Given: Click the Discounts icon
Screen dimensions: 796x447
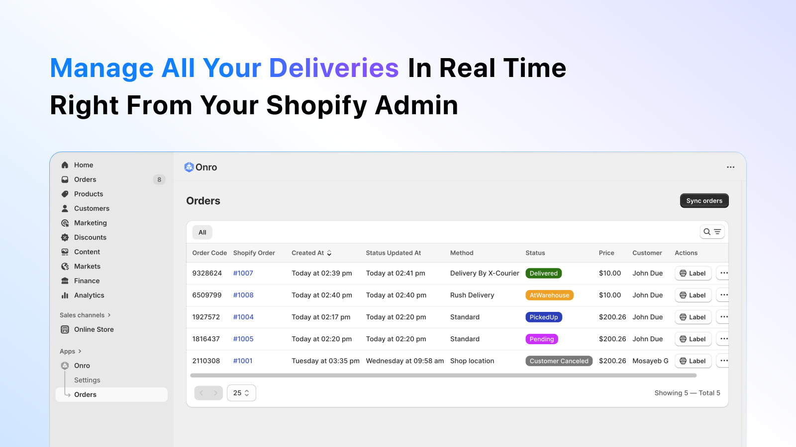Looking at the screenshot, I should 65,237.
